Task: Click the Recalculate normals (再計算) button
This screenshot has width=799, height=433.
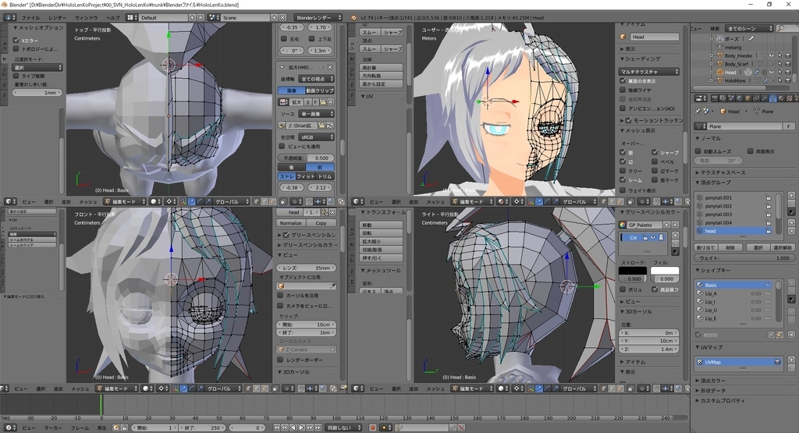Action: tap(381, 67)
